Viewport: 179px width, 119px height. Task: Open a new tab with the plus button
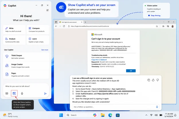(85, 22)
